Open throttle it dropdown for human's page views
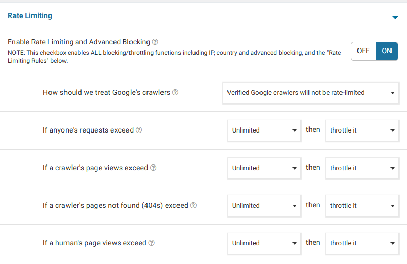 (x=362, y=243)
